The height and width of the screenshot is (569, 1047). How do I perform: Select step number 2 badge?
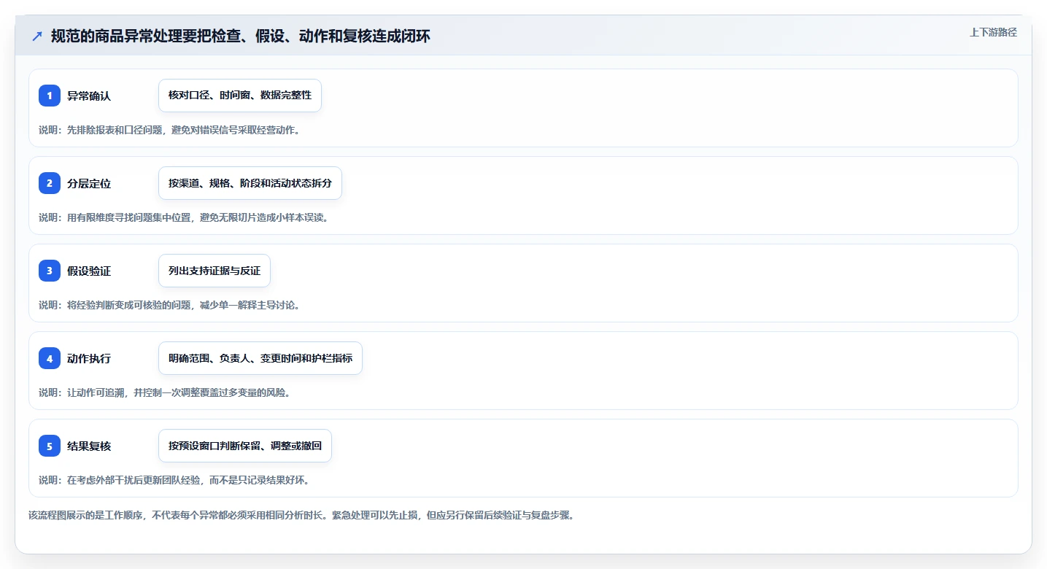coord(50,183)
